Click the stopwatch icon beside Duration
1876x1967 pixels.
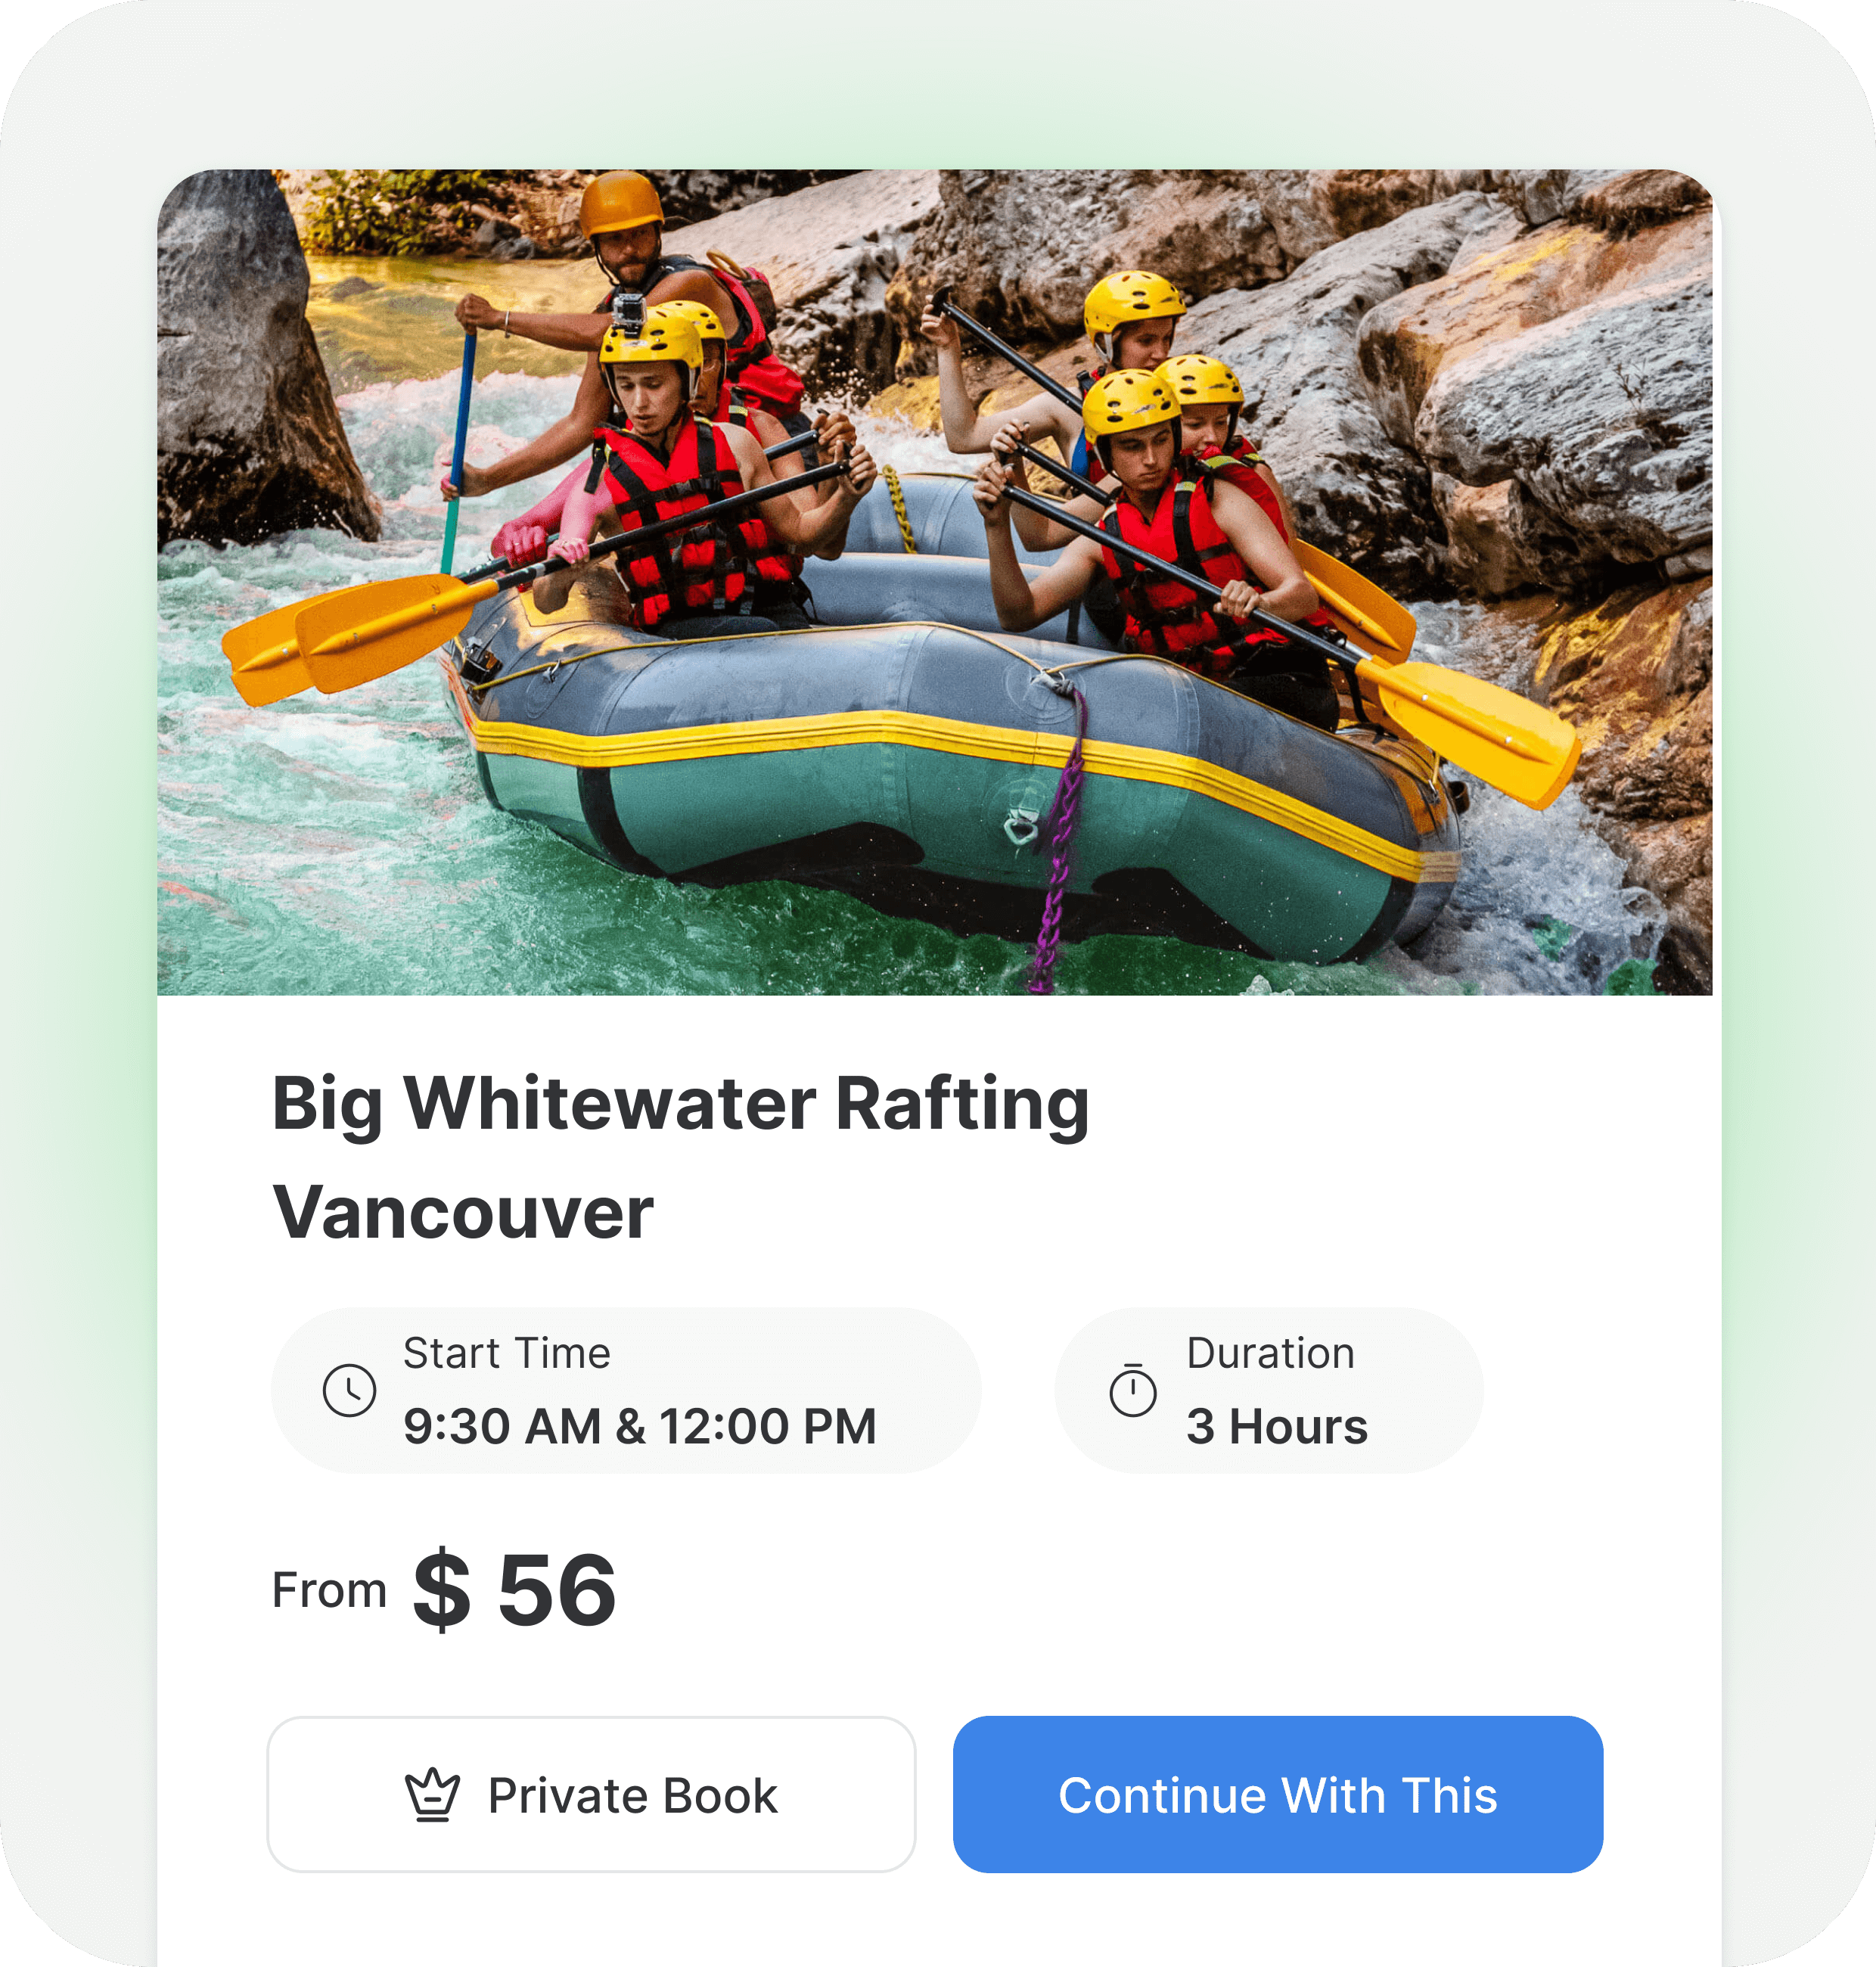pyautogui.click(x=1133, y=1390)
